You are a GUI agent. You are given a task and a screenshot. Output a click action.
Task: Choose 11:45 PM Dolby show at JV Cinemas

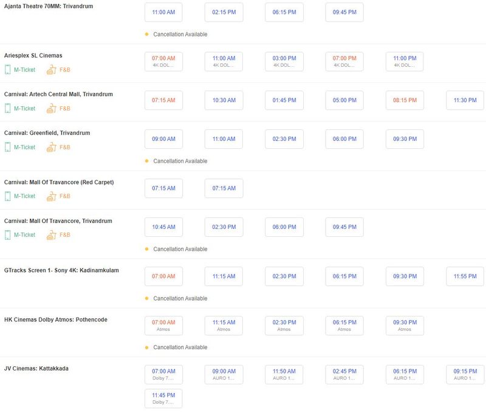[x=163, y=398]
